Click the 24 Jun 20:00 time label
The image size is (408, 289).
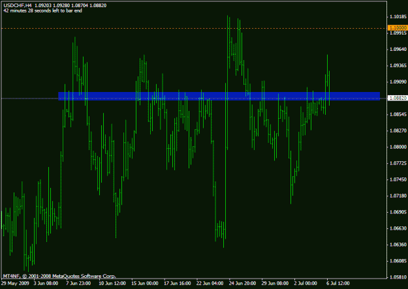click(x=242, y=283)
